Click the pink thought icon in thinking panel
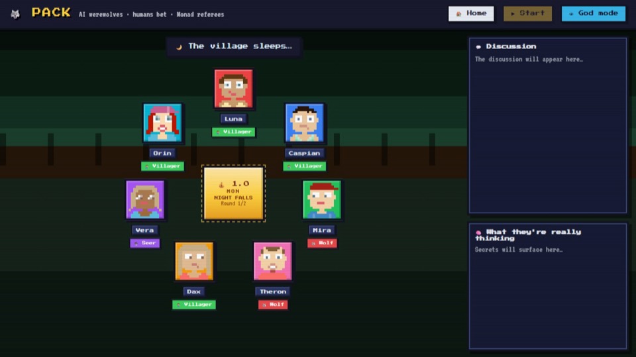 click(x=478, y=232)
